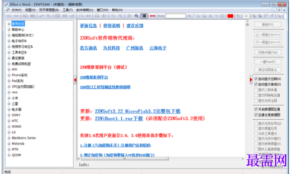Click the red connector line icon
Viewport: 295px width, 174px height.
[152, 16]
